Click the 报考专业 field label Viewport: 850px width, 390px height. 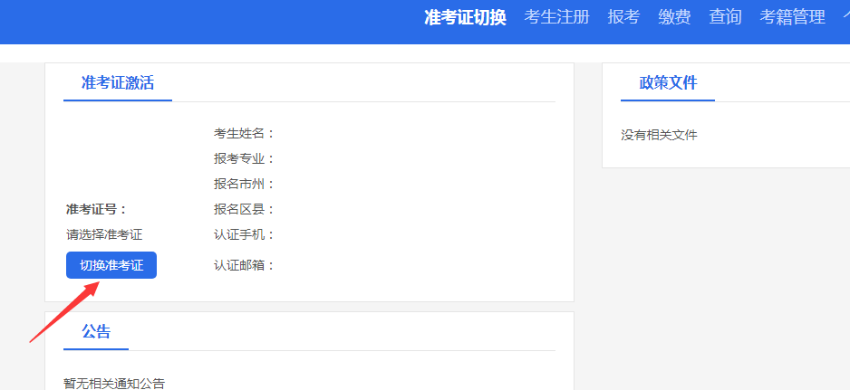pyautogui.click(x=245, y=158)
